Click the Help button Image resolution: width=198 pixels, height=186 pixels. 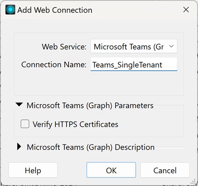pos(33,170)
